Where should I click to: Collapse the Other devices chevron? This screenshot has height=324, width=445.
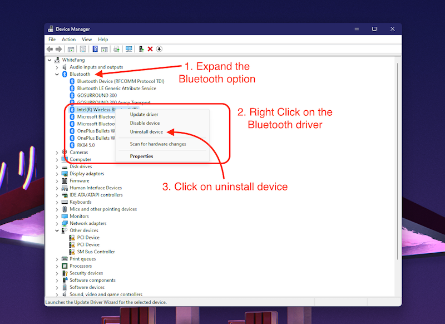57,230
